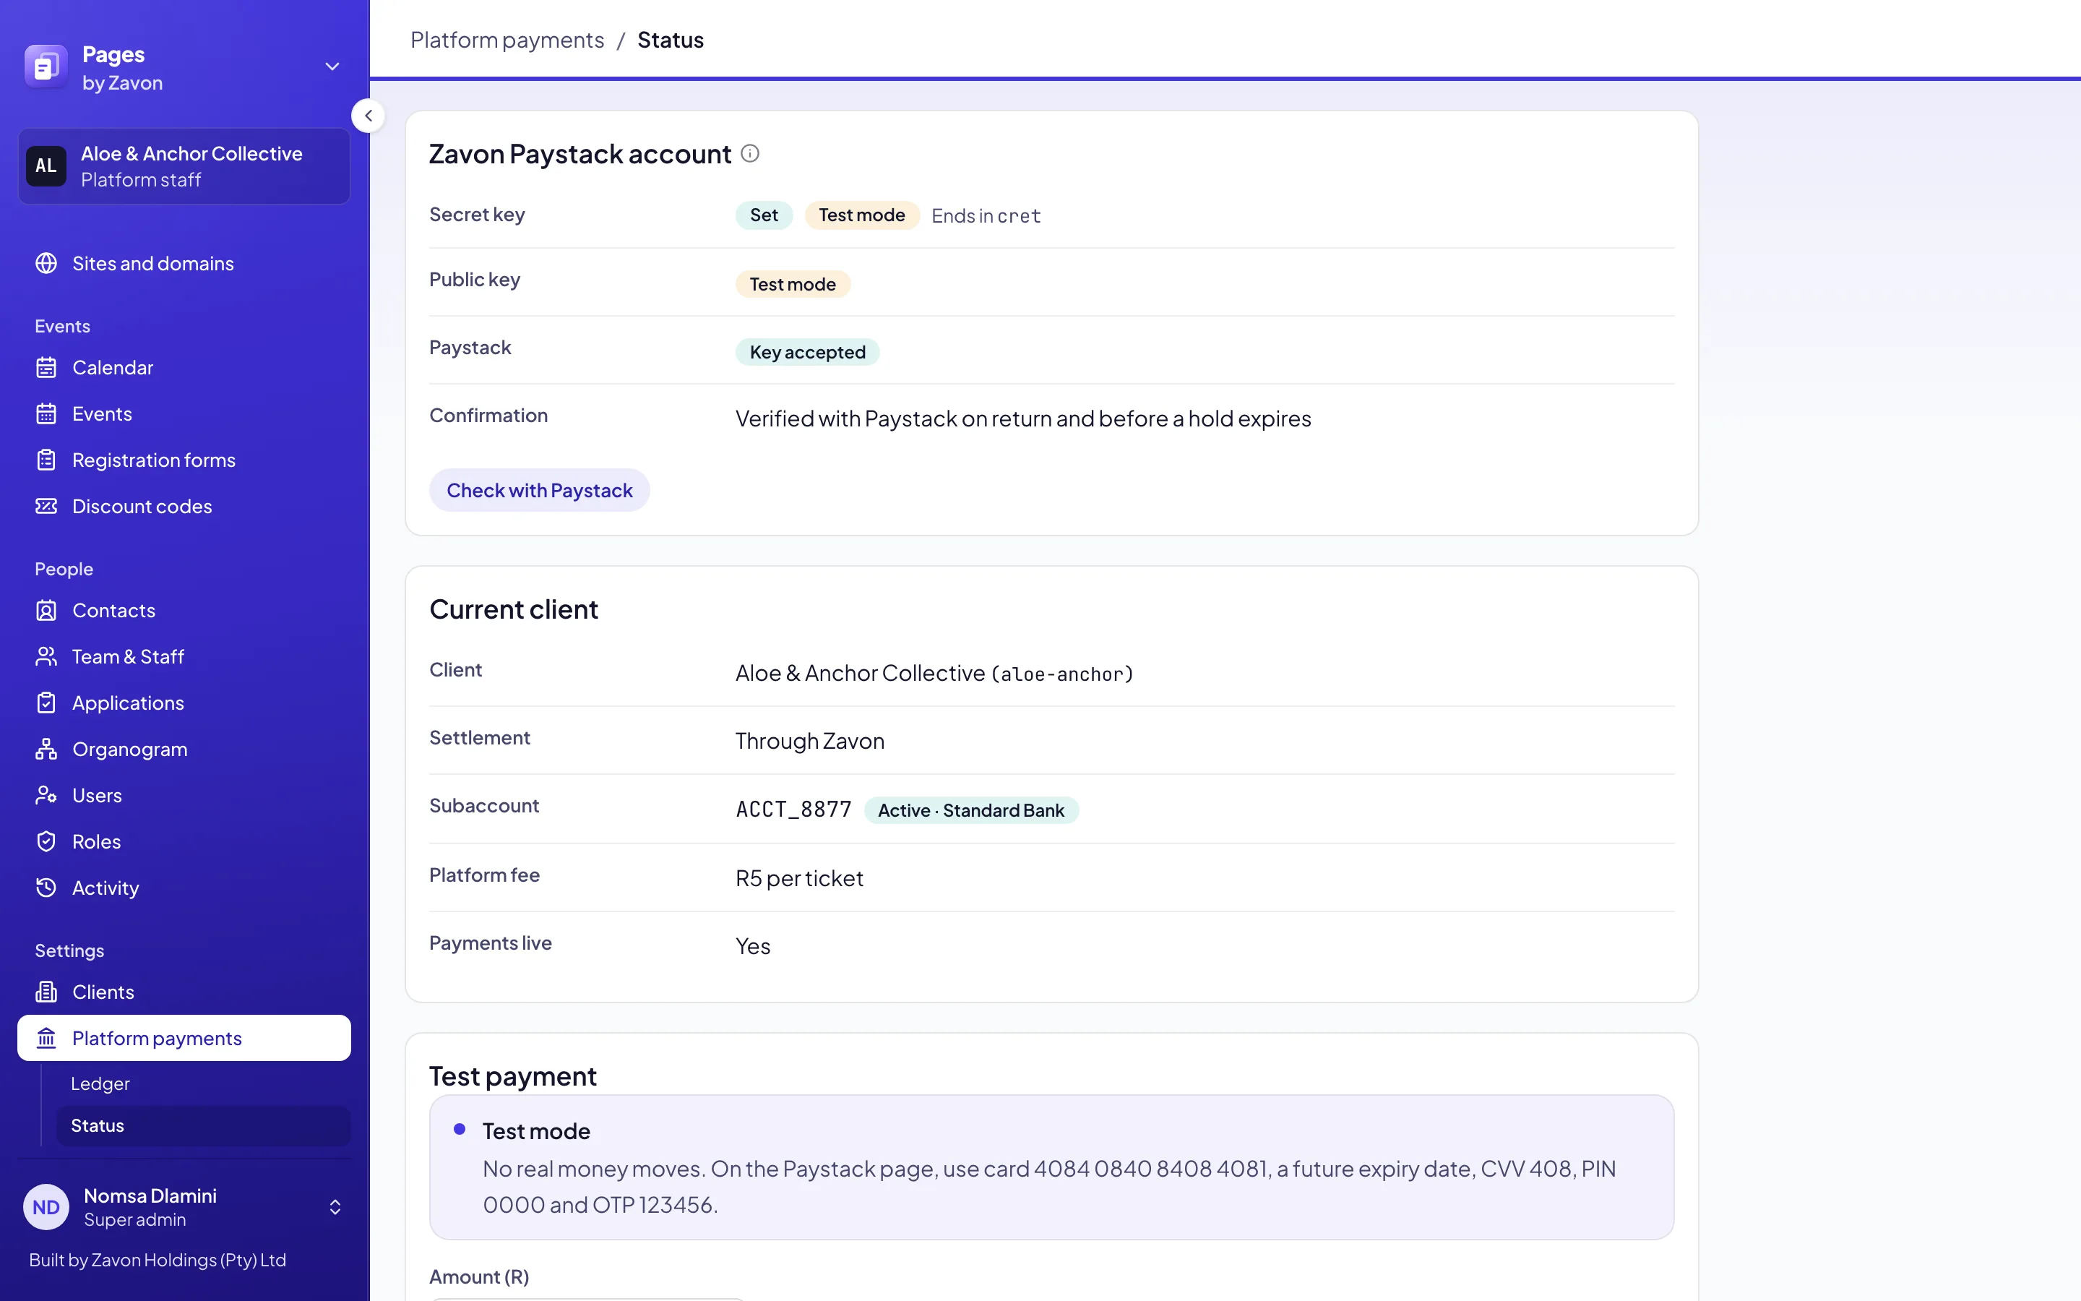Click the R5 per ticket platform fee value

click(799, 878)
